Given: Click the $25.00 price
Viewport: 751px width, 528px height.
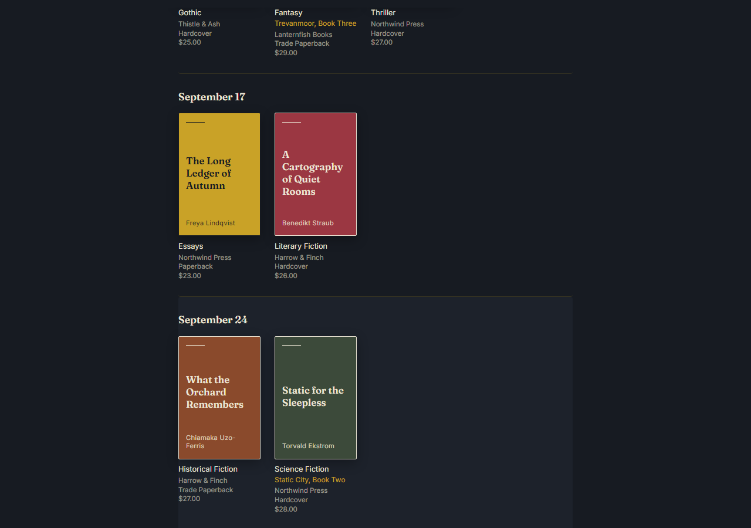Looking at the screenshot, I should pos(190,42).
